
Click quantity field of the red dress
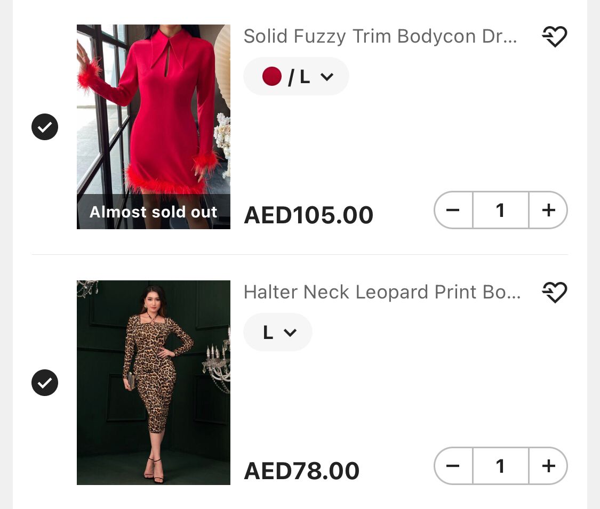tap(500, 210)
